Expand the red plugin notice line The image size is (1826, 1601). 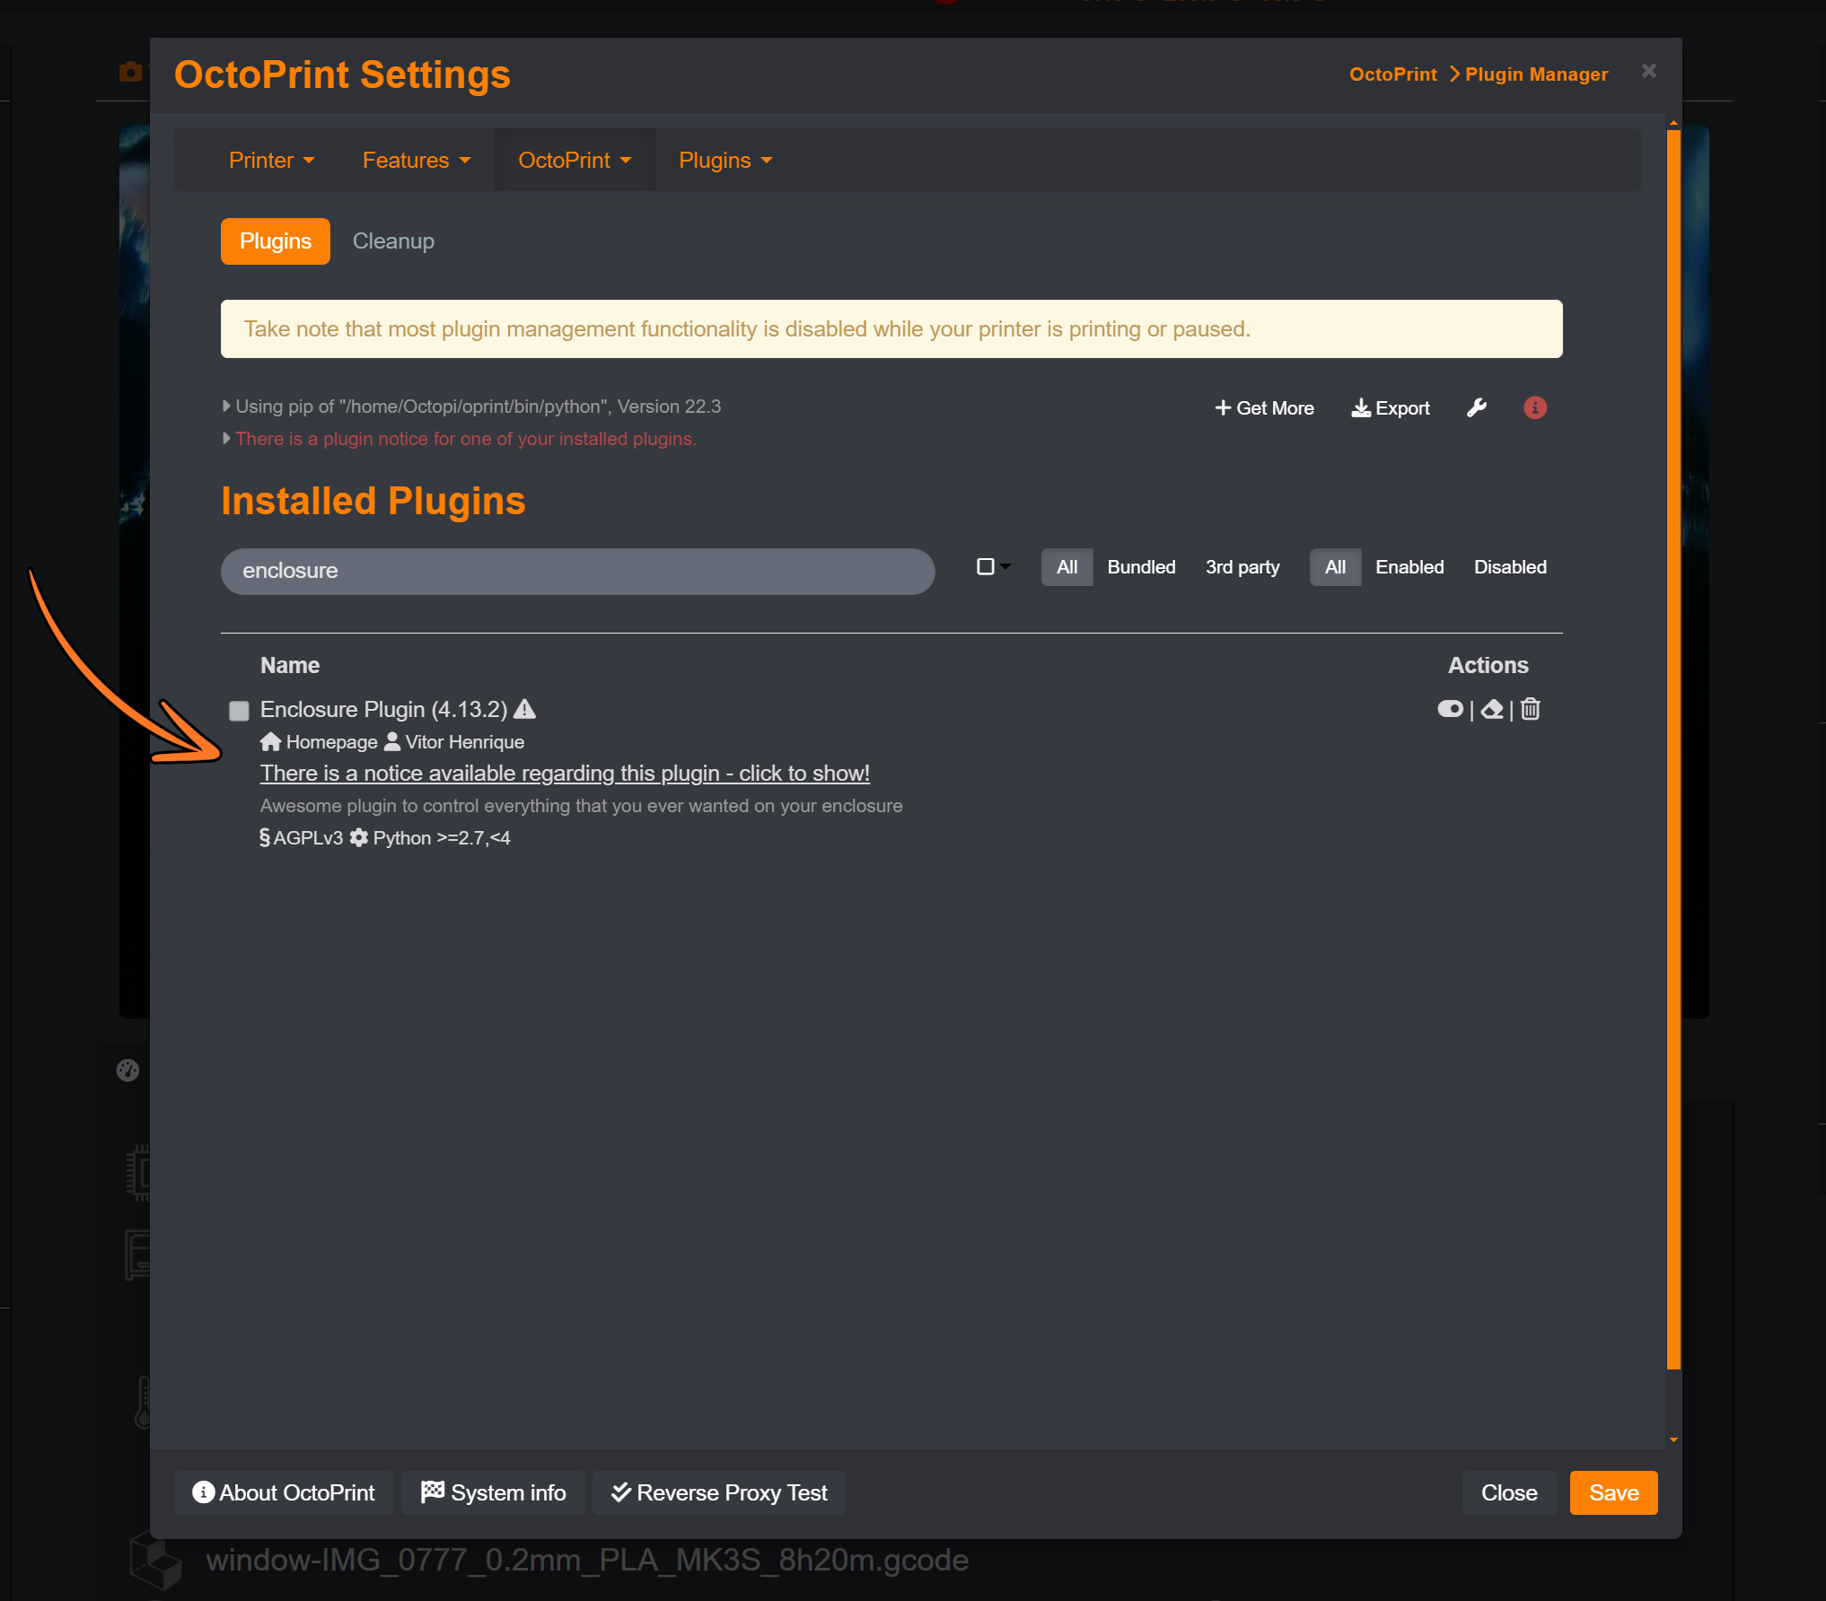pos(459,439)
